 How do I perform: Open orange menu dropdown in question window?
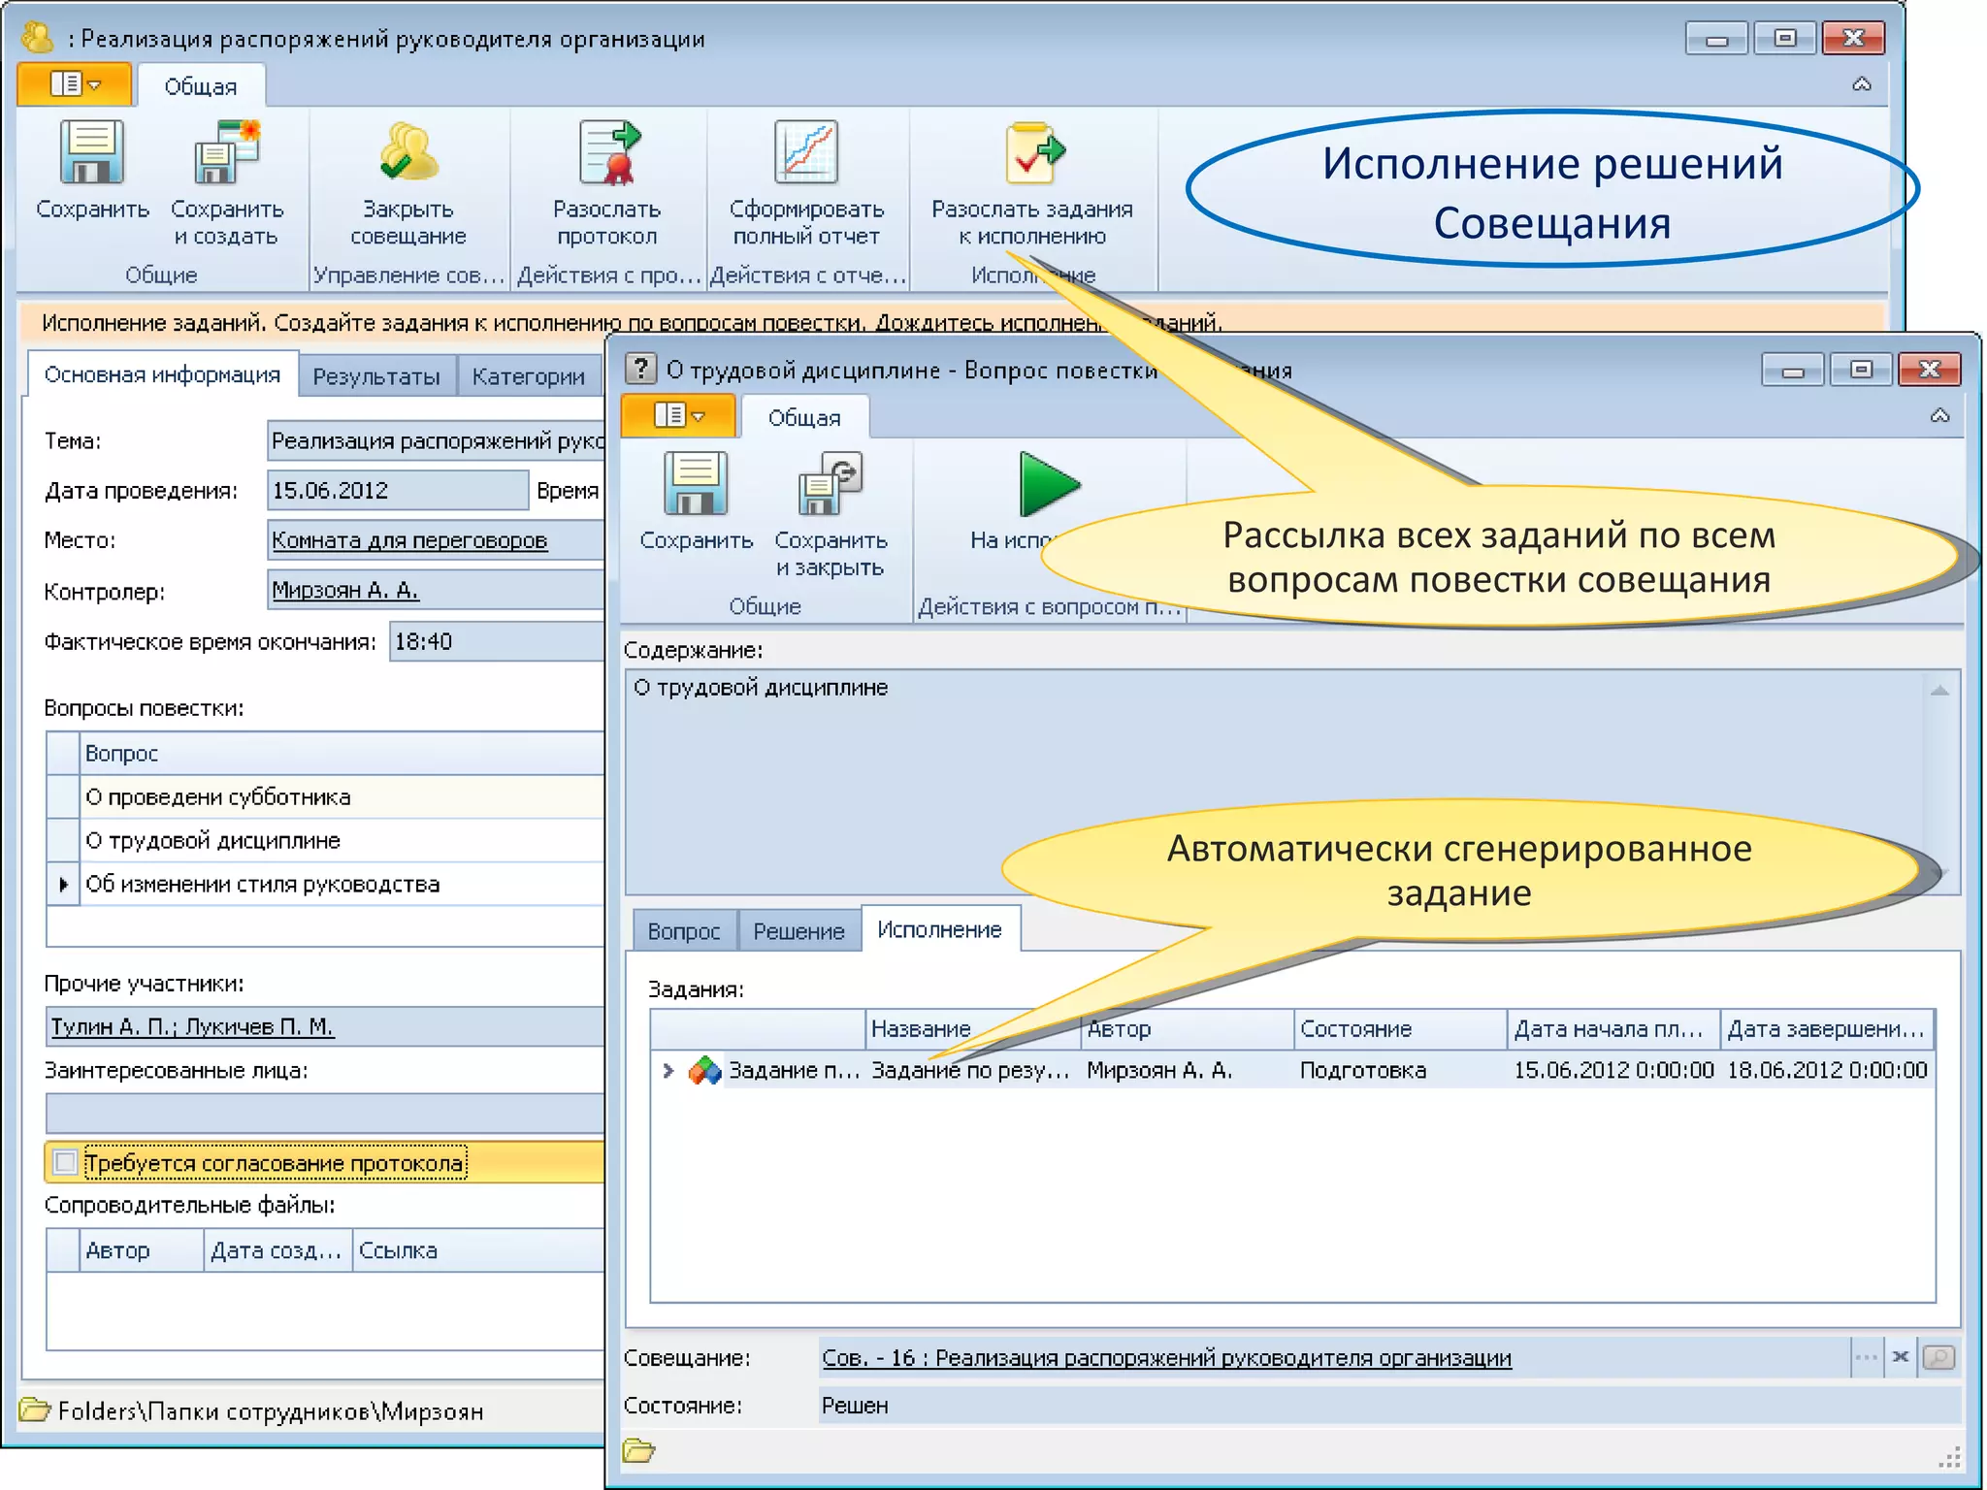click(x=678, y=416)
